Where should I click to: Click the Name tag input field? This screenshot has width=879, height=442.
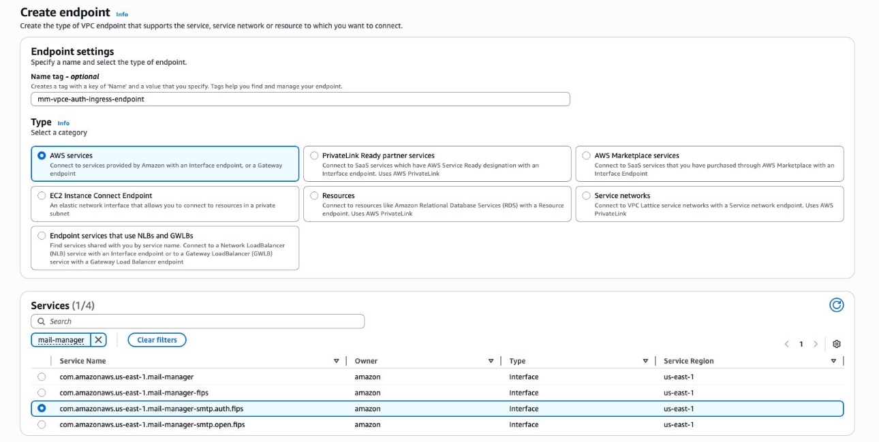click(x=300, y=99)
